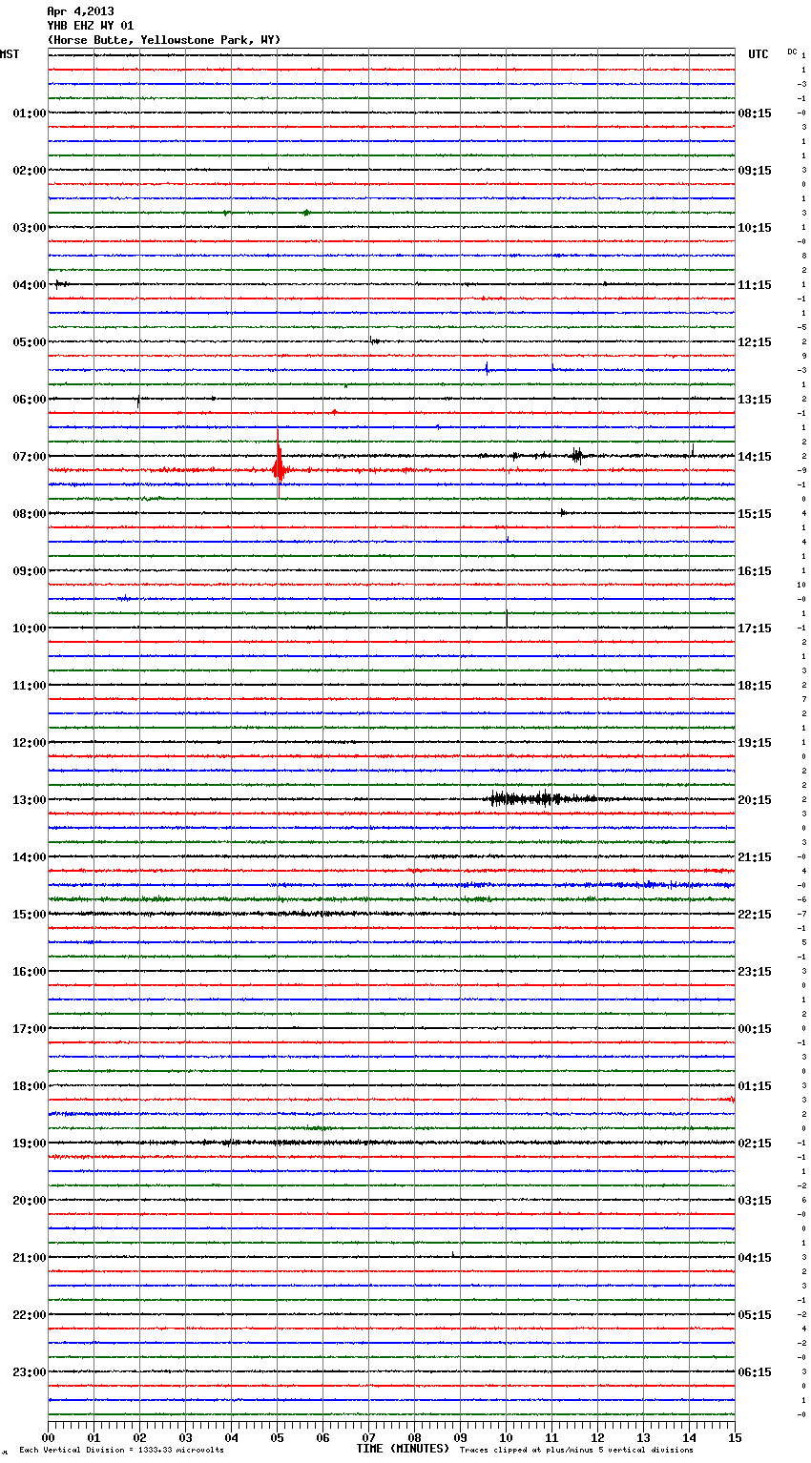Click minute tick label 05 on bottom axis
Screen dimensions: 811x1463
[277, 1437]
